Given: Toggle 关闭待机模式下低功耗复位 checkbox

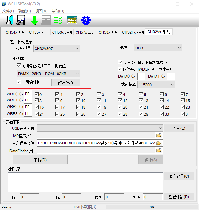Looking at the screenshot, I should coord(120,62).
